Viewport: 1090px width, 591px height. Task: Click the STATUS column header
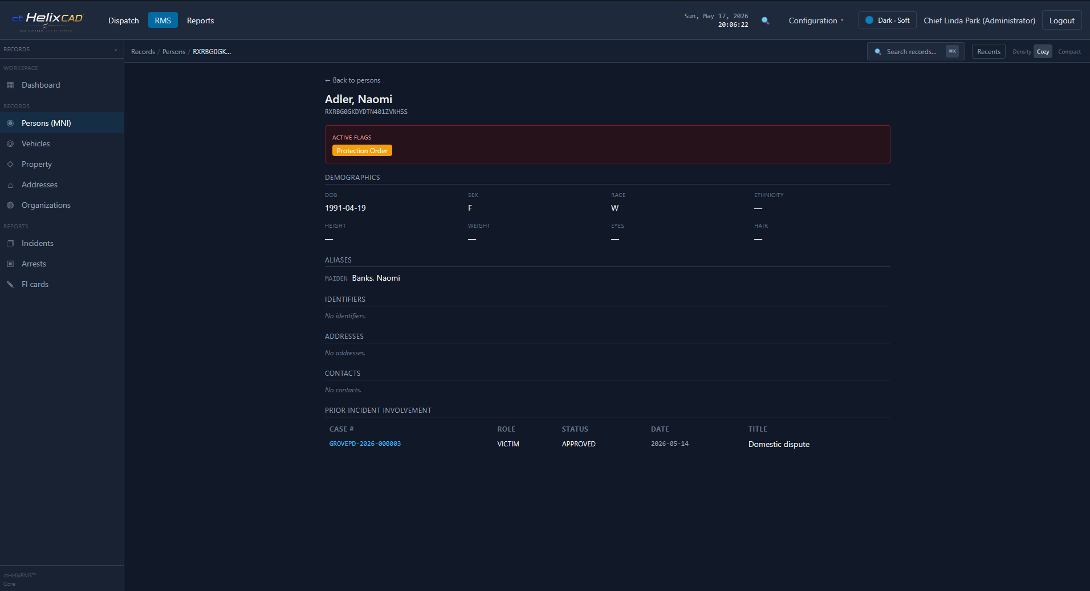[x=575, y=429]
